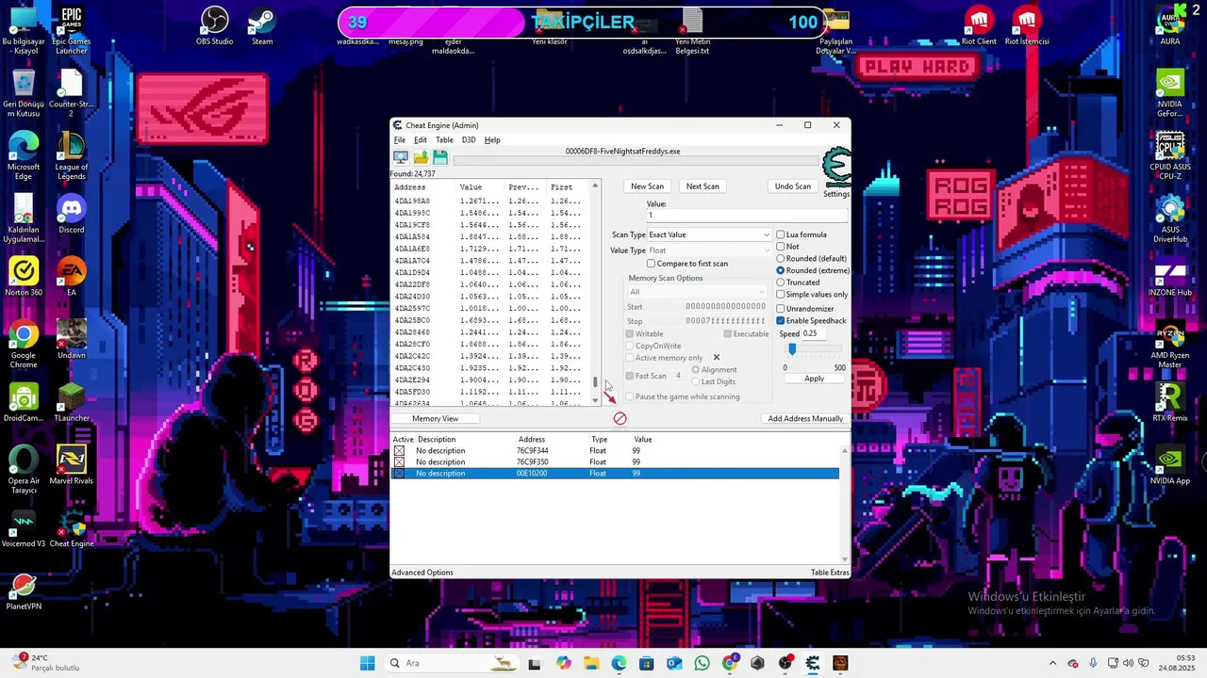Open AMD Ryzen Master desktop icon
This screenshot has height=678, width=1207.
click(1170, 344)
